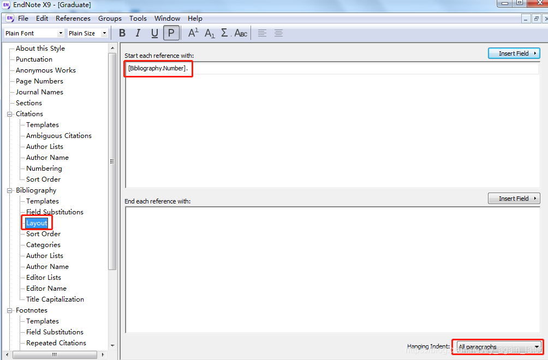Open the Tools menu
The image size is (548, 360).
(x=138, y=18)
